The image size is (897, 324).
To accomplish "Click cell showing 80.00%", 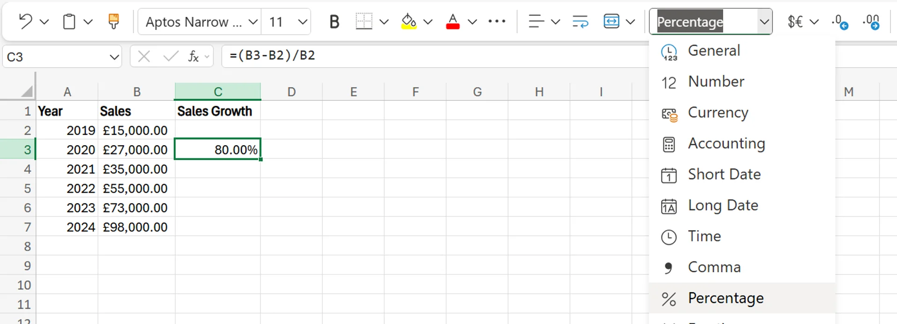I will tap(218, 149).
